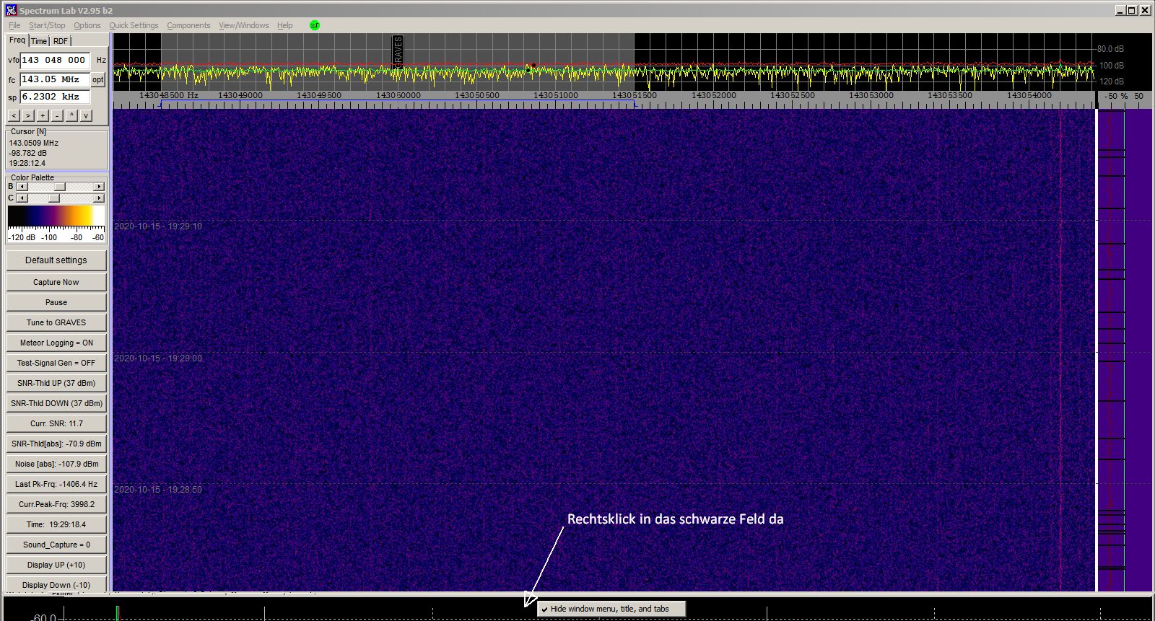Toggle 'Hide window menu, title, and tabs'
This screenshot has height=621, width=1155.
[610, 609]
